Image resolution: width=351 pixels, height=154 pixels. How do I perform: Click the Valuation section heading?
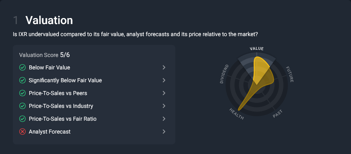pos(49,20)
